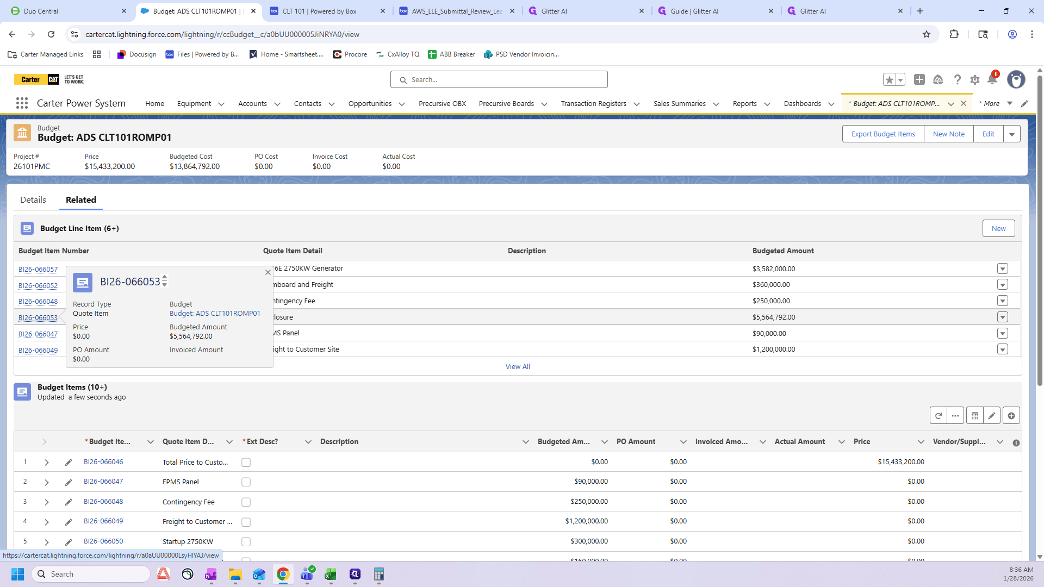Click the Budget Items pencil edit icon
Image resolution: width=1044 pixels, height=587 pixels.
(992, 416)
